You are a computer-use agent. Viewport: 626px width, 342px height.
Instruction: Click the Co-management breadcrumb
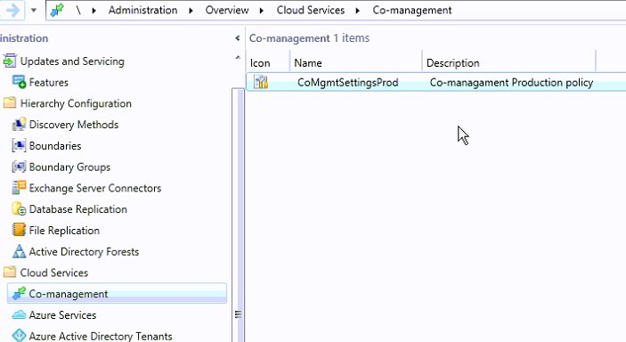click(412, 11)
